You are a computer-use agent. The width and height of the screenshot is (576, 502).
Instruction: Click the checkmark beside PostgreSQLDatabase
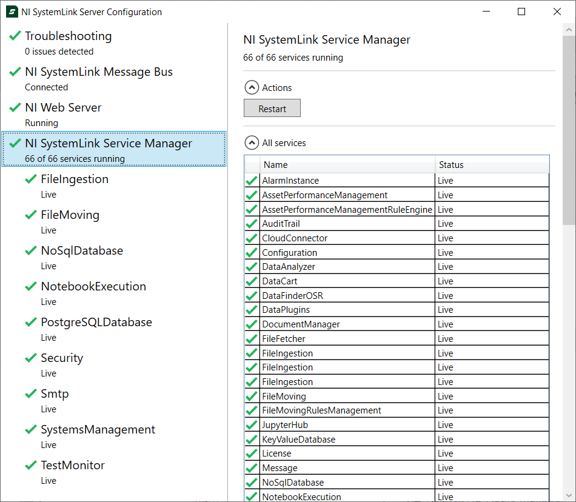point(31,322)
